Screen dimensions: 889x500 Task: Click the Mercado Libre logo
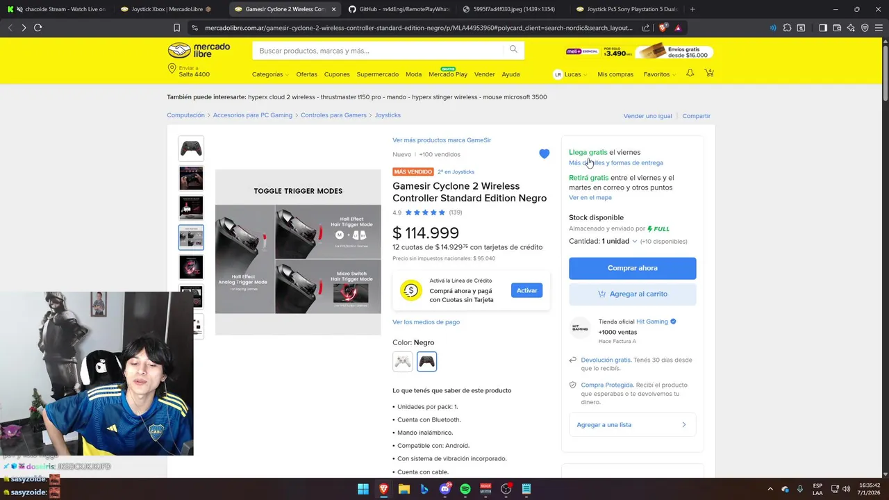(199, 51)
